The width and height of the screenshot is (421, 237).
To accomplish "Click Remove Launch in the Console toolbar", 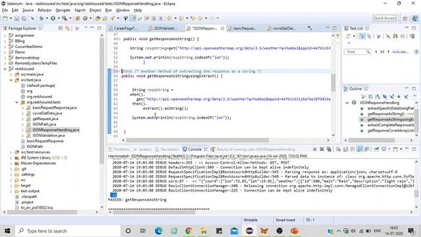I will tap(322, 149).
